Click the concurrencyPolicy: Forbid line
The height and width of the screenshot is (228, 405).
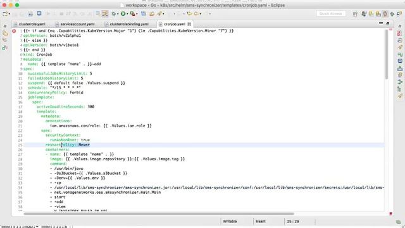tap(56, 92)
